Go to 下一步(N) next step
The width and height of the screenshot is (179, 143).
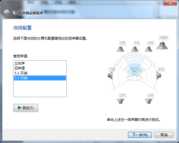[140, 135]
